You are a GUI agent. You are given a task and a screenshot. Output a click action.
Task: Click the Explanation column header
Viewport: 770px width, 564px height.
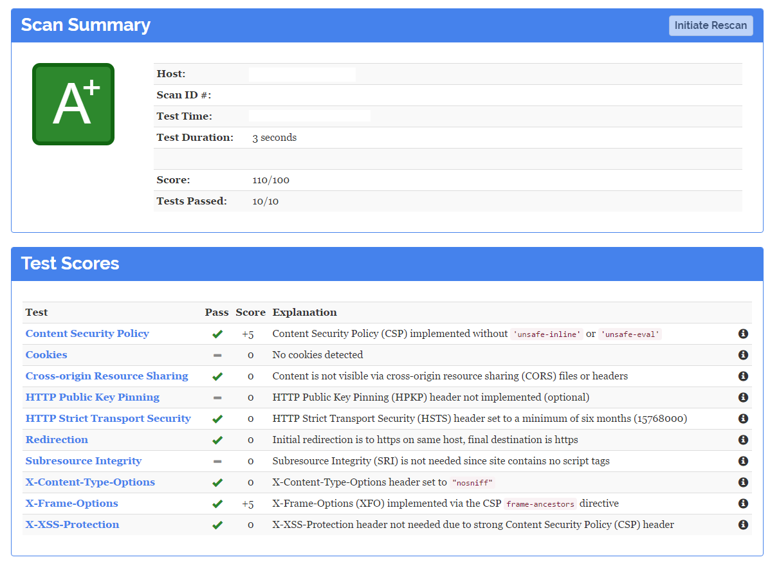(304, 312)
